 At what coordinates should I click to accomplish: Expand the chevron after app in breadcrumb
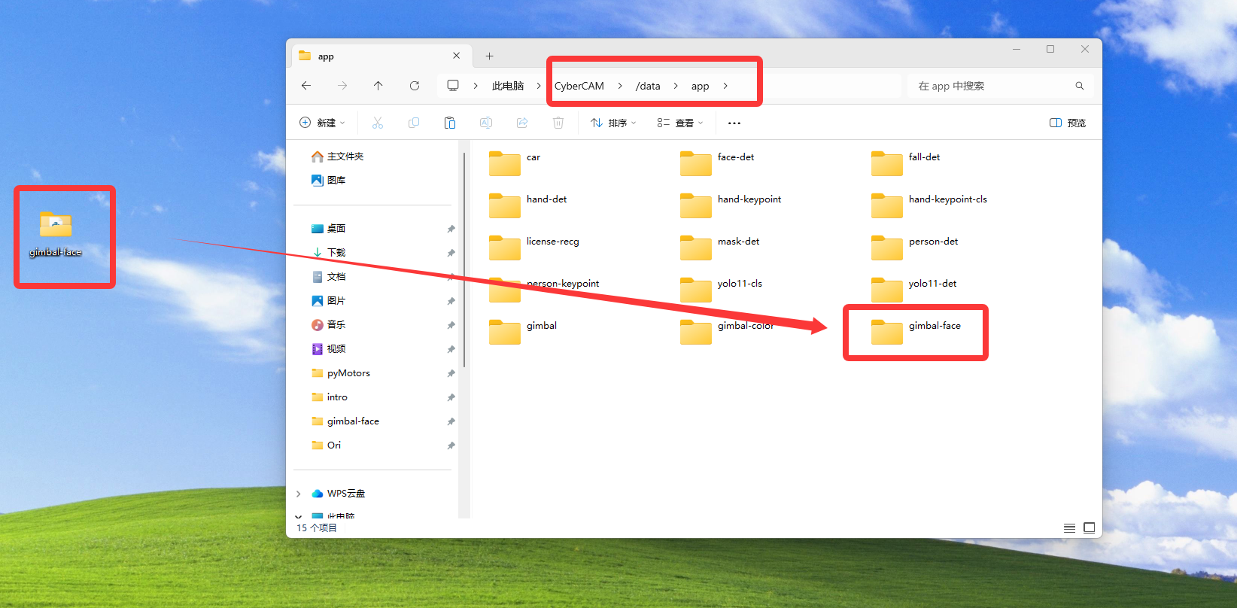click(725, 86)
